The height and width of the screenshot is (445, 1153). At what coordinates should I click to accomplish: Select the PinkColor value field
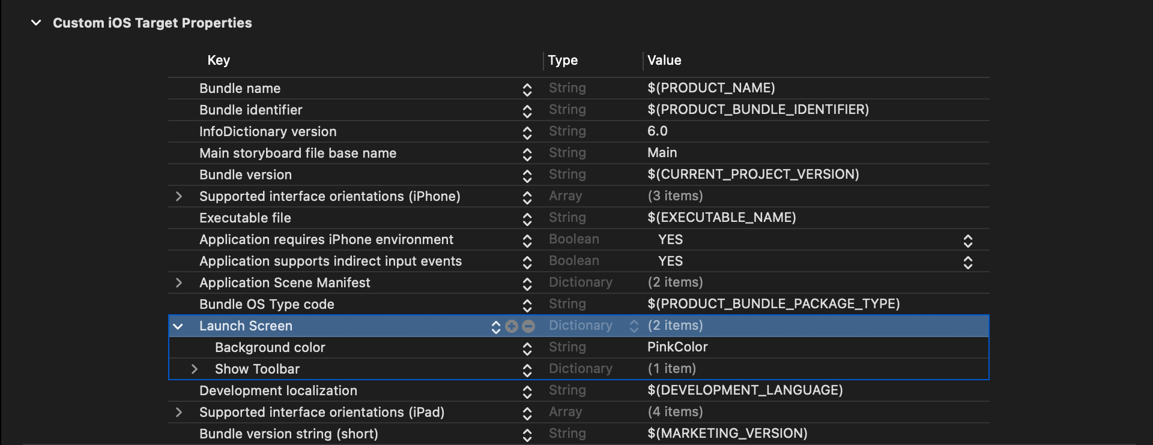677,347
